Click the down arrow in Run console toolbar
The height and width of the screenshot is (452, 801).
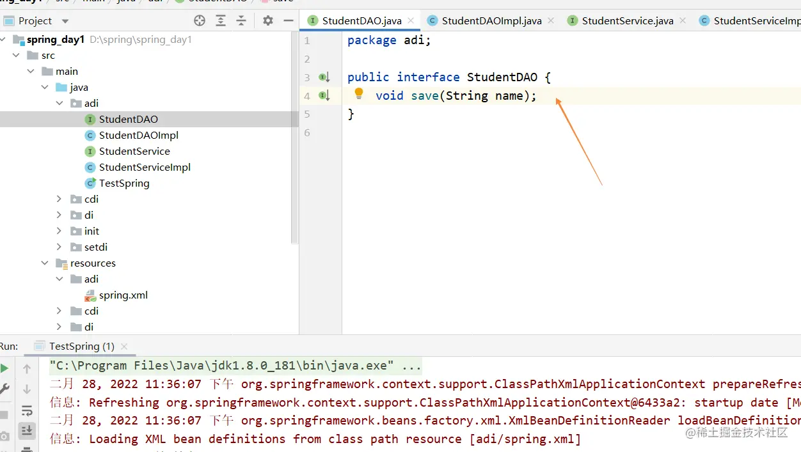27,389
